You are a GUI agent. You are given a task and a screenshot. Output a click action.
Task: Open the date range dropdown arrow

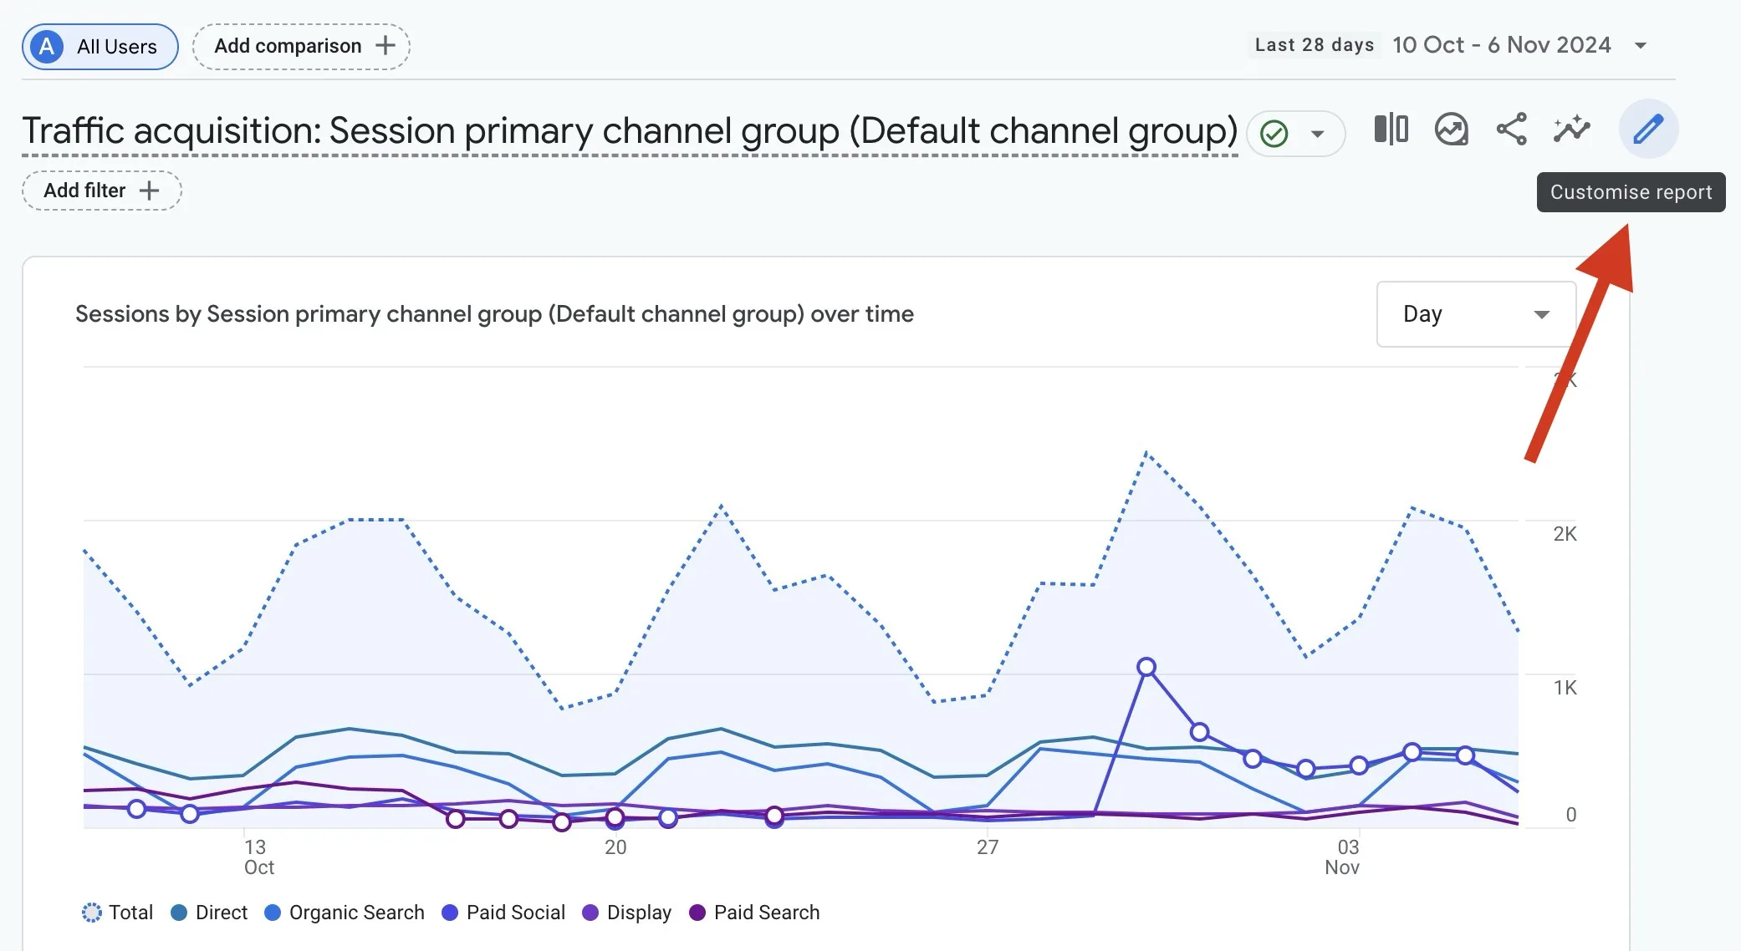tap(1641, 45)
